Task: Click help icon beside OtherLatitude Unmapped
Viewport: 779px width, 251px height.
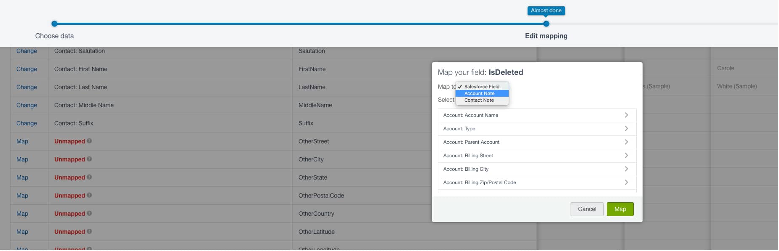Action: (x=89, y=232)
